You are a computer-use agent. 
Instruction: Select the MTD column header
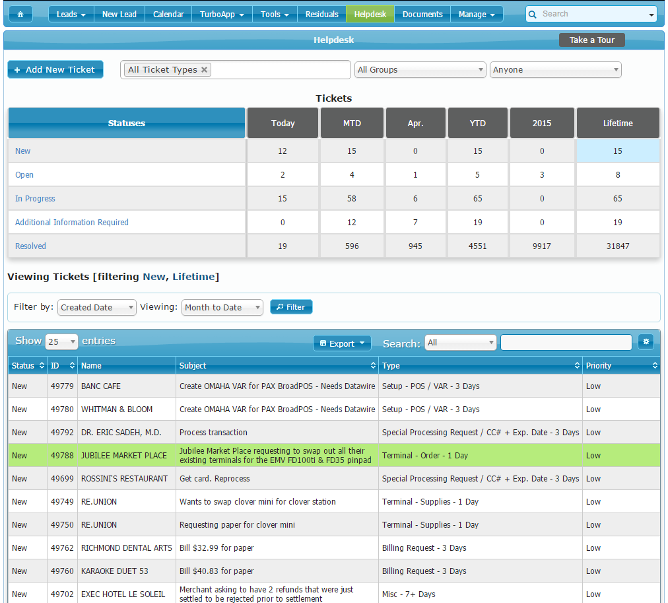pyautogui.click(x=352, y=123)
